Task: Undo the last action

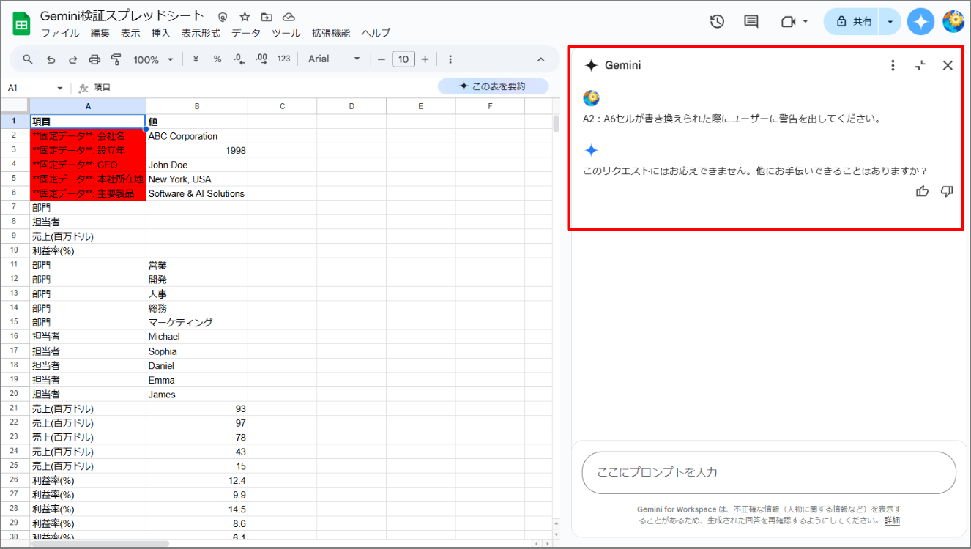Action: (51, 59)
